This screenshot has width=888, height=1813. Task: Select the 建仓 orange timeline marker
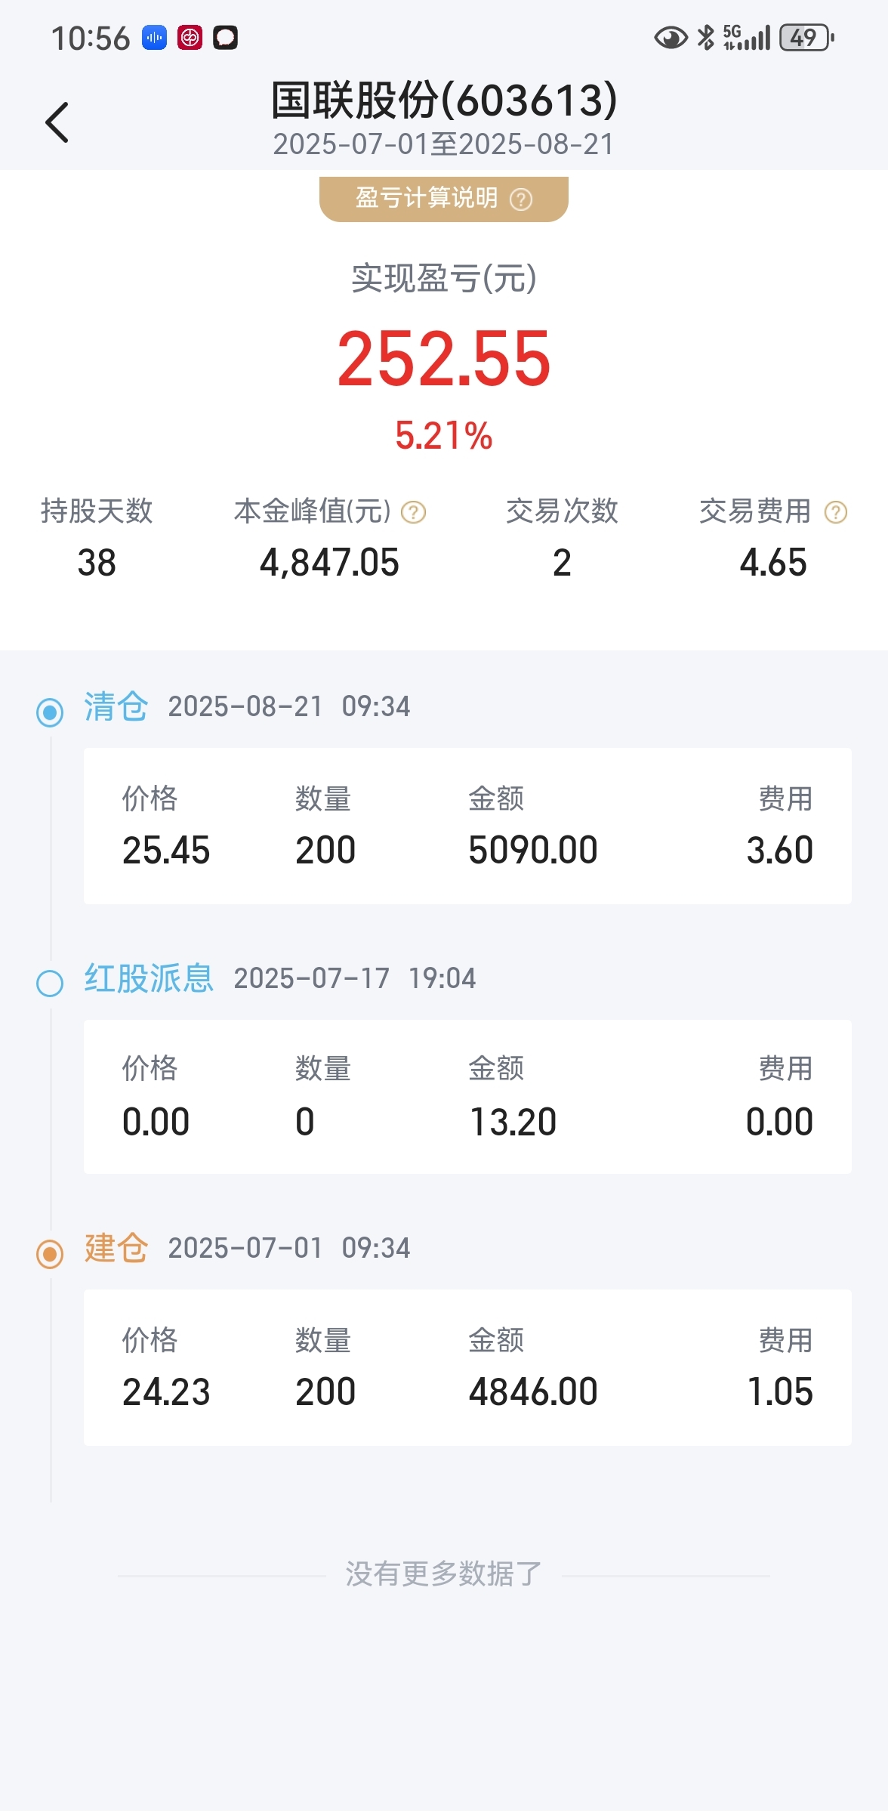[x=50, y=1254]
